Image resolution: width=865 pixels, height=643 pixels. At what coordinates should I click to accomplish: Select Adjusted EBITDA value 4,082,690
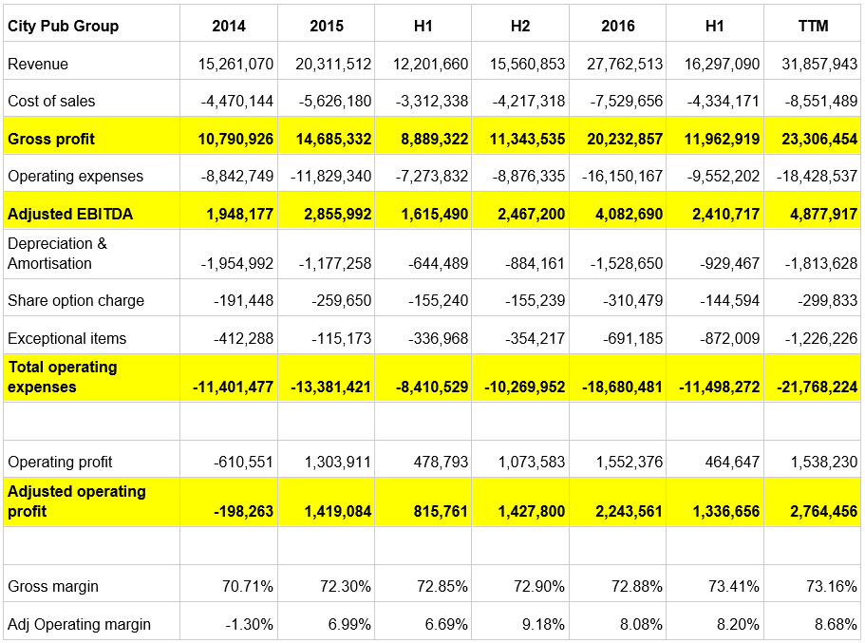pyautogui.click(x=629, y=214)
